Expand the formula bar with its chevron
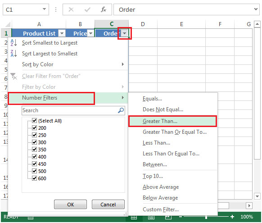 (x=256, y=9)
